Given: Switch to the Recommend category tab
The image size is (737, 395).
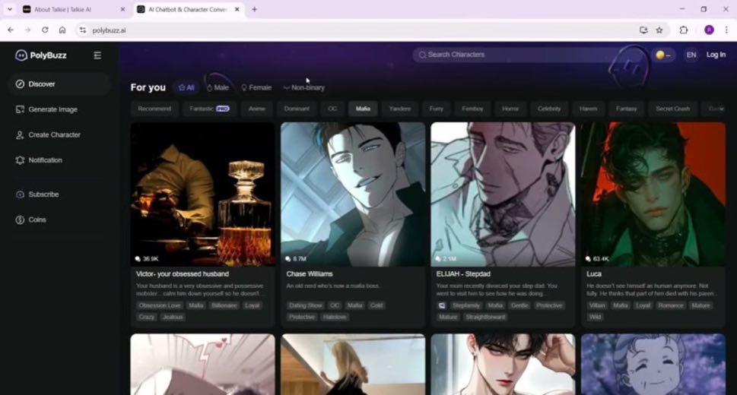Looking at the screenshot, I should click(x=154, y=109).
